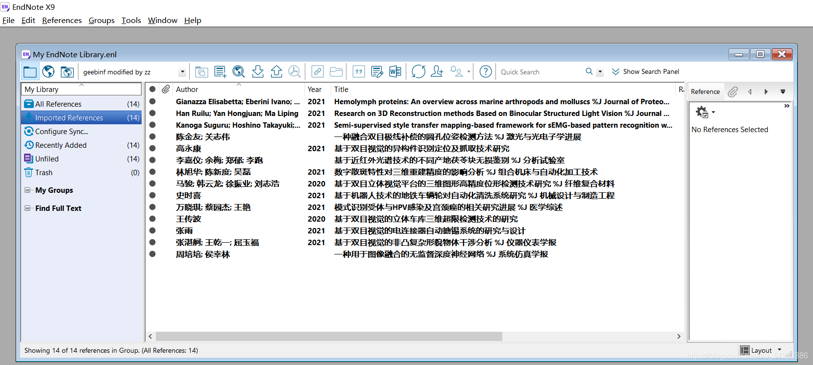Open reference panel tab options dropdown
The height and width of the screenshot is (365, 813).
[x=783, y=91]
